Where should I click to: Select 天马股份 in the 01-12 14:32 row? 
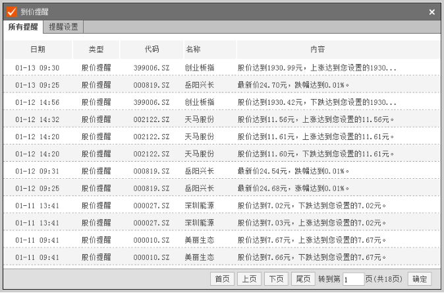200,119
